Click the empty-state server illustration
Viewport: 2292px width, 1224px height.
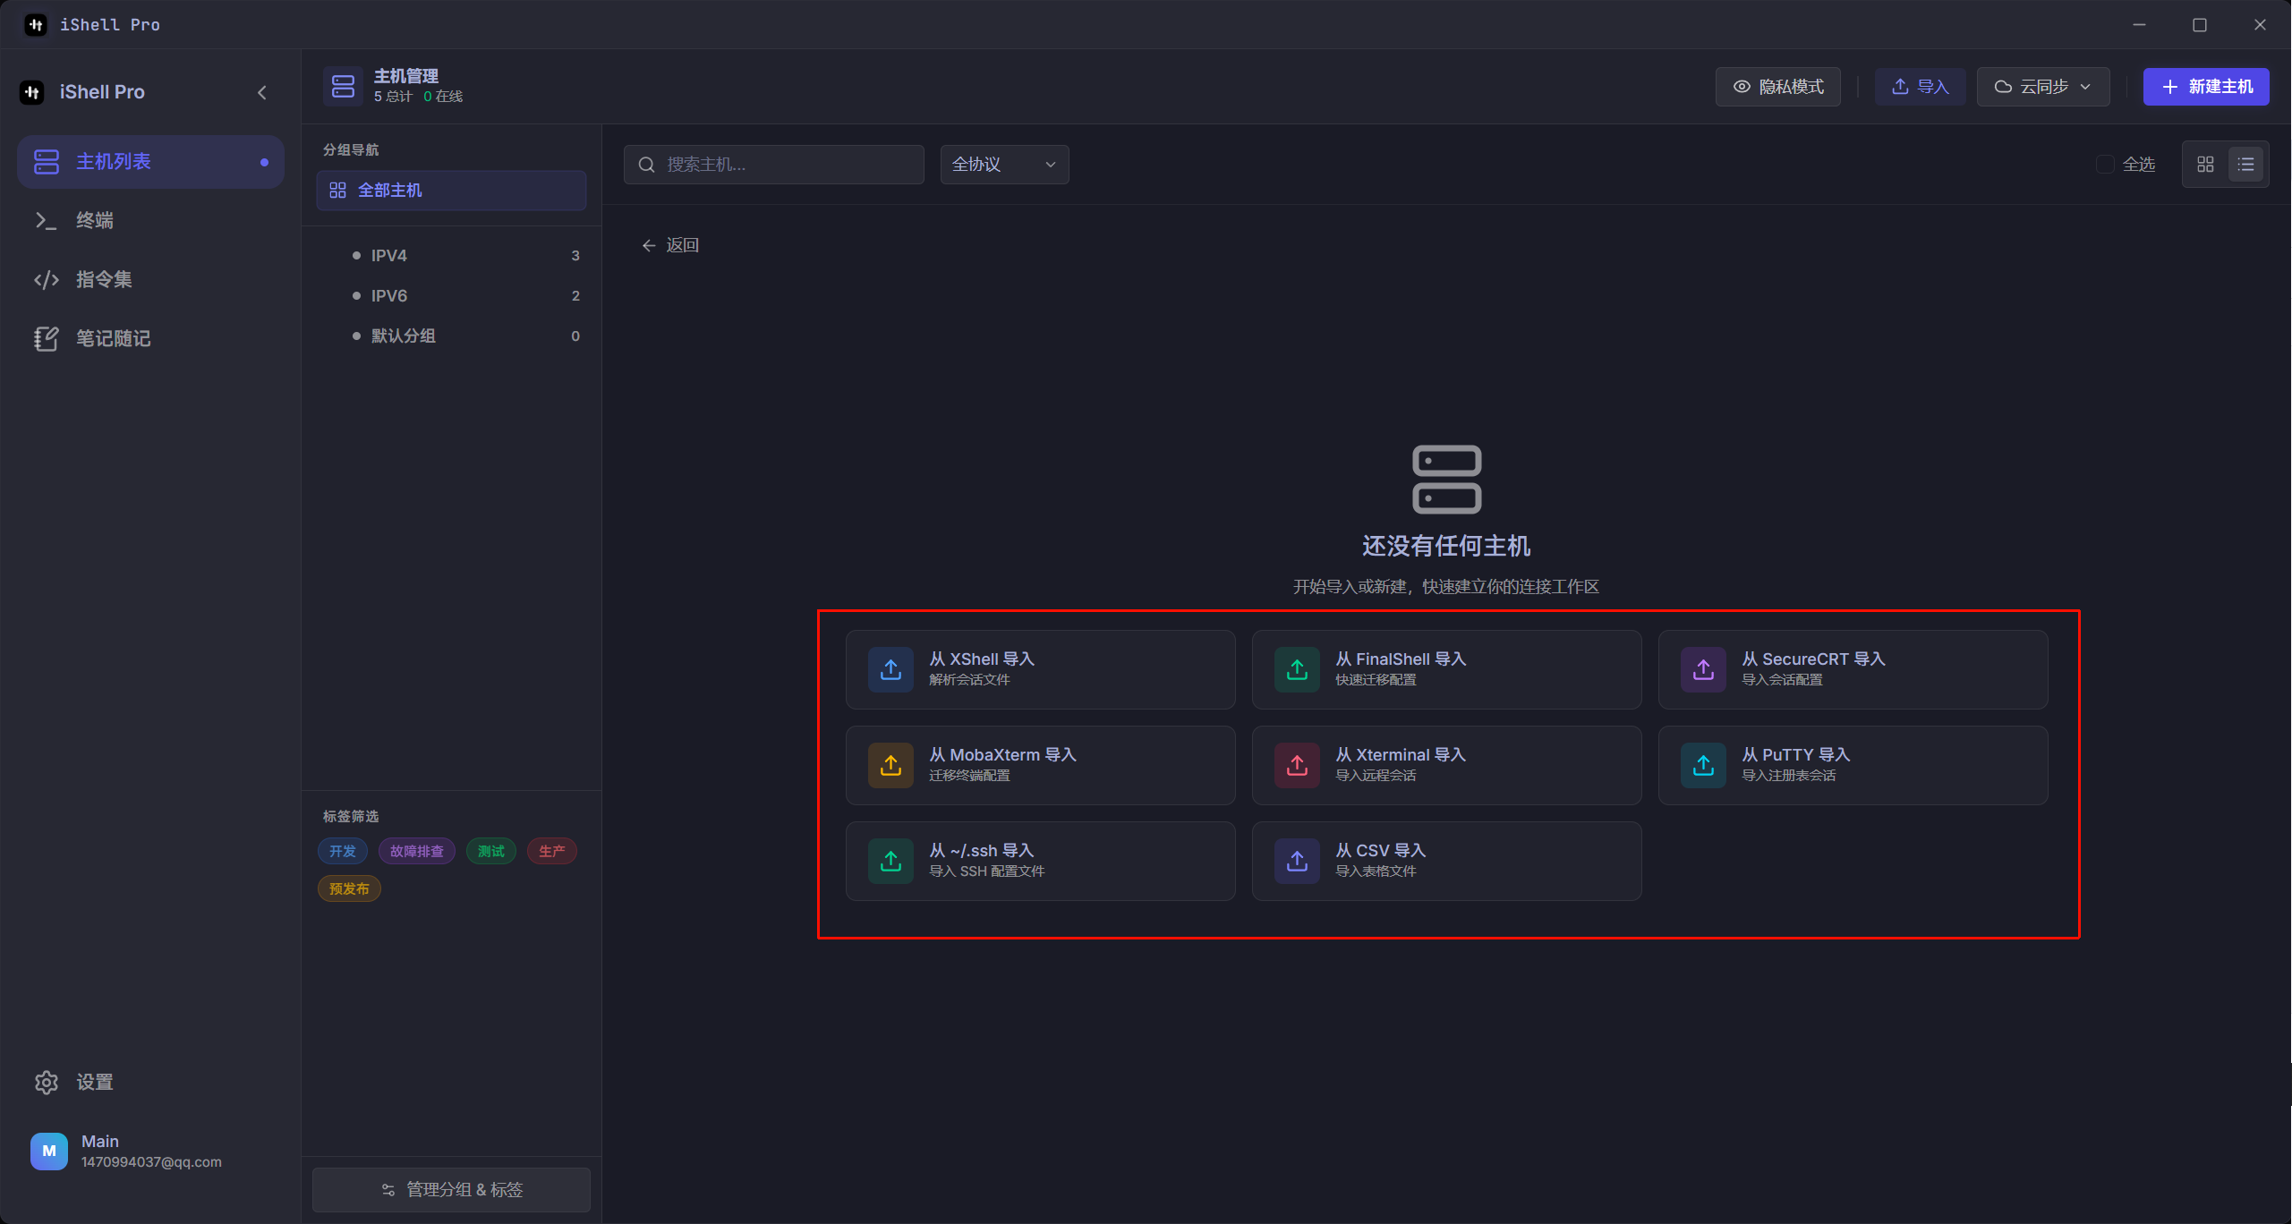tap(1446, 480)
